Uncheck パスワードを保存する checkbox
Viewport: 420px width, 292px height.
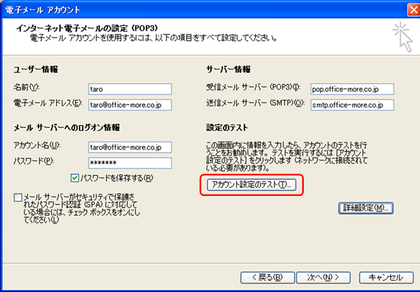75,178
